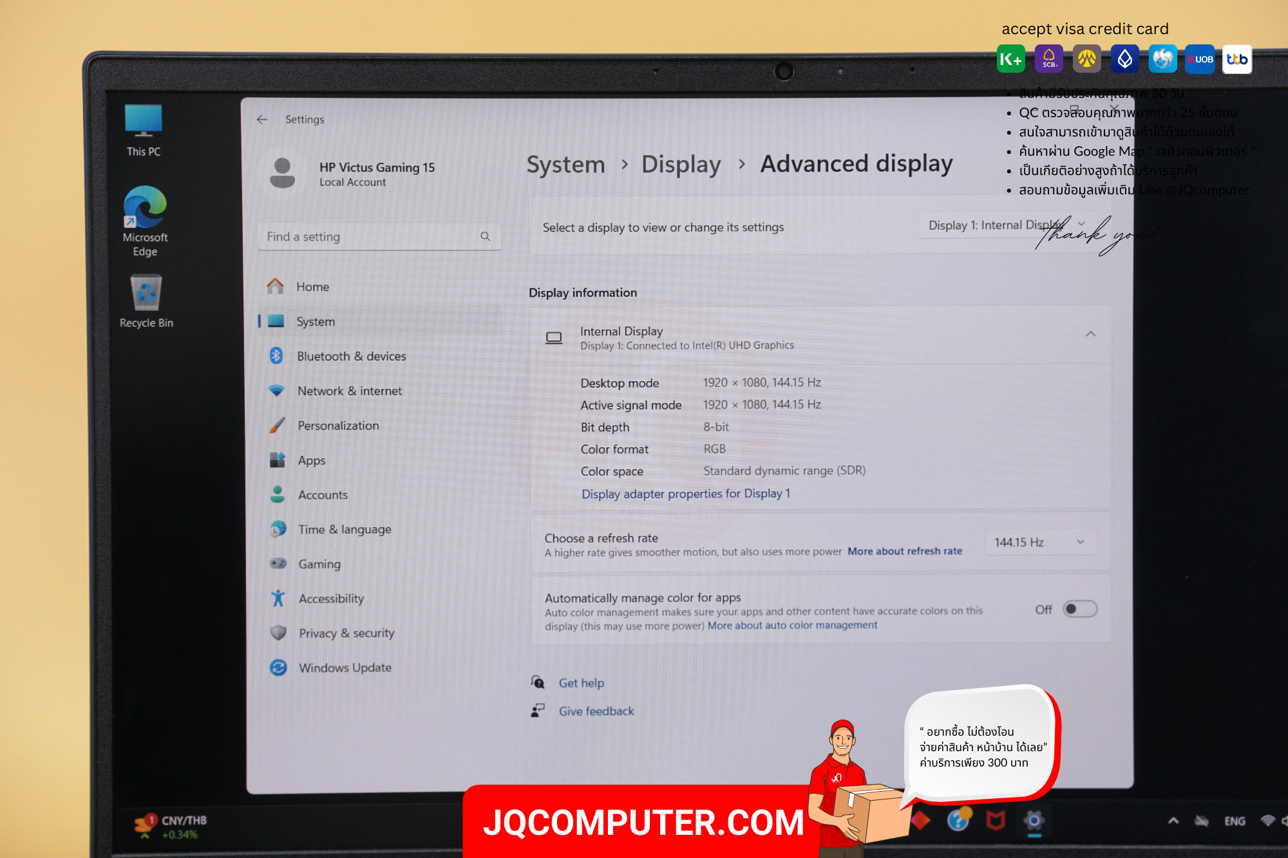This screenshot has width=1288, height=858.
Task: Open the CNY/THB taskbar widget
Action: click(171, 826)
